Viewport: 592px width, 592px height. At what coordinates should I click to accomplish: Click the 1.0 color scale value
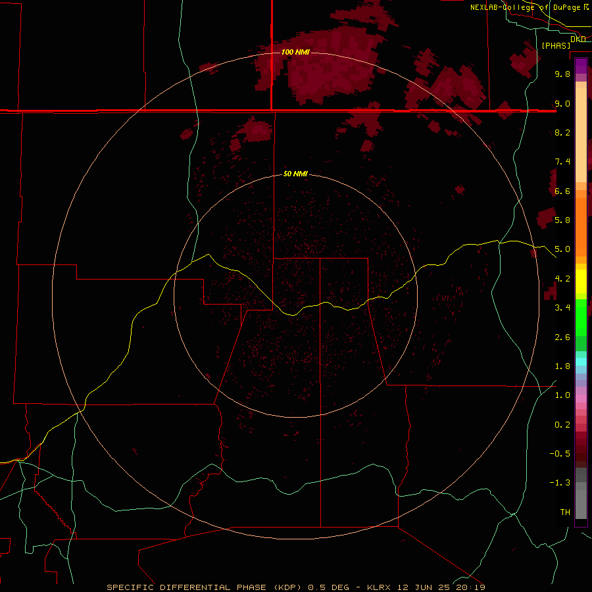tap(562, 395)
